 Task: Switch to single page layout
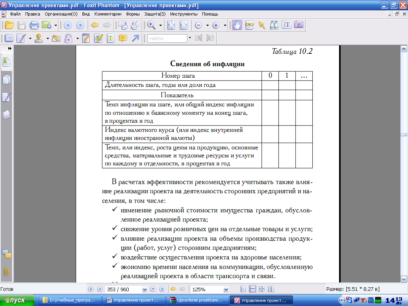point(243,289)
